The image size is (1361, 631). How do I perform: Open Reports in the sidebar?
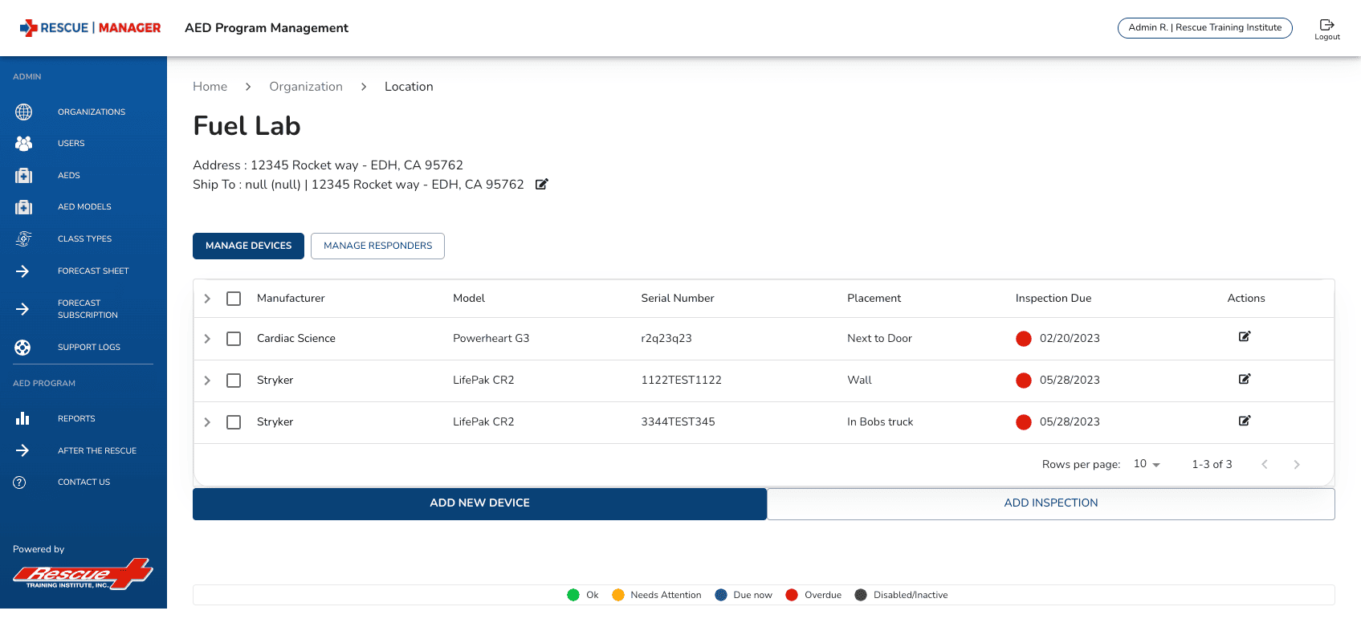(x=76, y=418)
